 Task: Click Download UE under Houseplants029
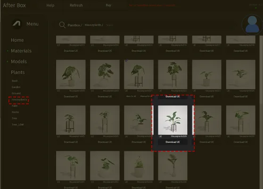pos(207,142)
